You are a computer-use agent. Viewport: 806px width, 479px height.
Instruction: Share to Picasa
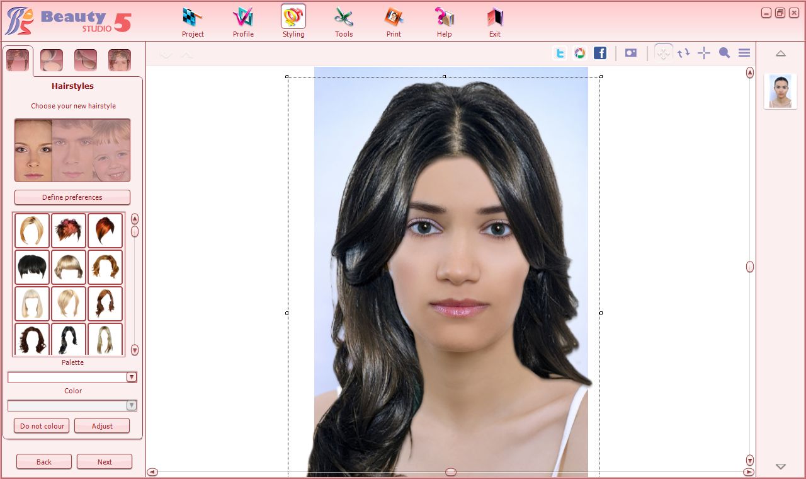click(580, 53)
